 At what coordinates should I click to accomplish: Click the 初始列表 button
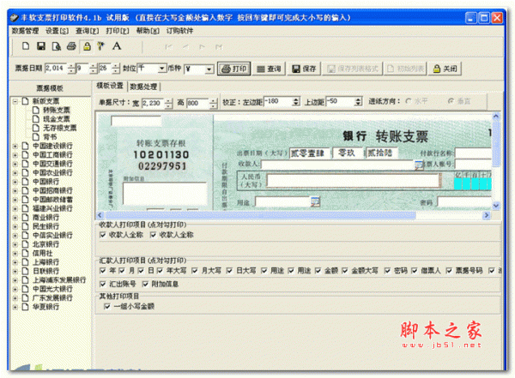tap(406, 69)
